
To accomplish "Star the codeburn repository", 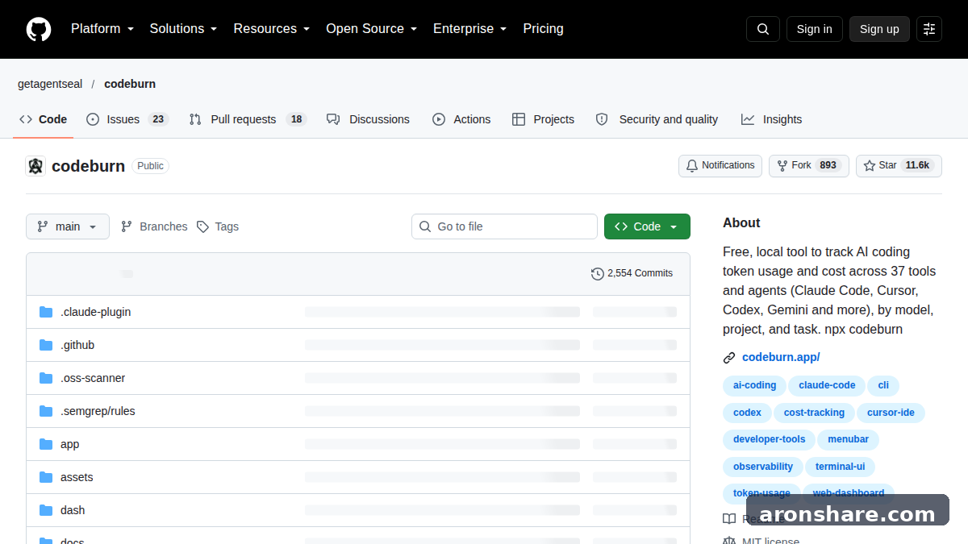I will 899,166.
